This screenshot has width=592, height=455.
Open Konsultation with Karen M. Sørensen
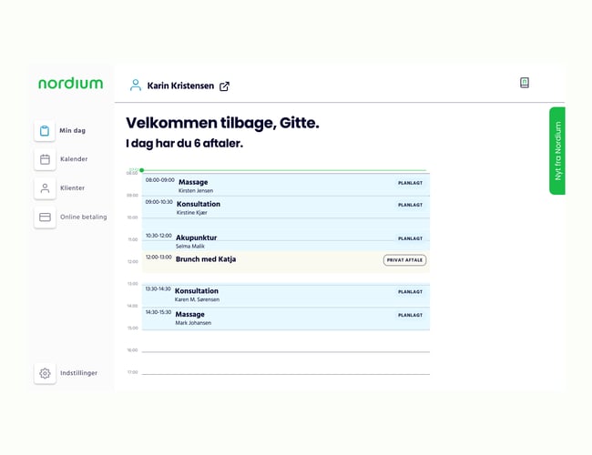point(286,295)
